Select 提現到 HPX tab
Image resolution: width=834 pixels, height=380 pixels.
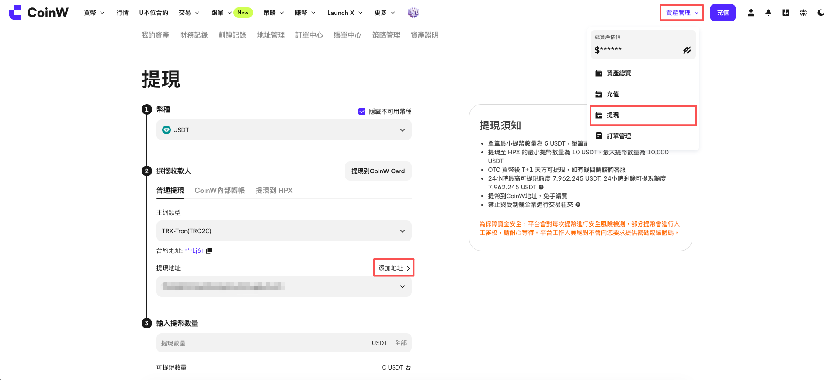[x=274, y=190]
